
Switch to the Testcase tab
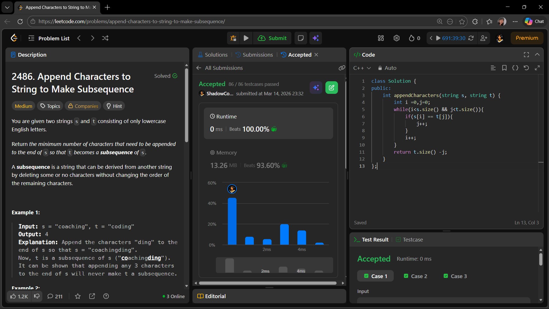pyautogui.click(x=409, y=239)
